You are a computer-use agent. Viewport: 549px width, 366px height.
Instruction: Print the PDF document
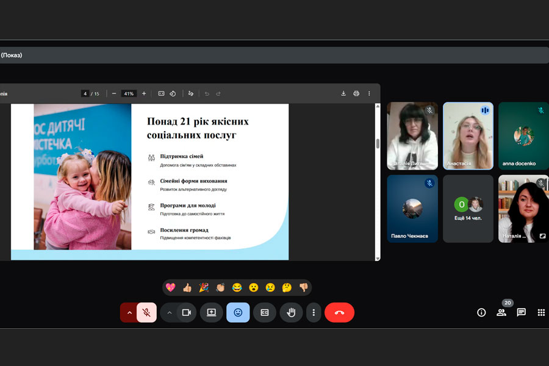[356, 93]
